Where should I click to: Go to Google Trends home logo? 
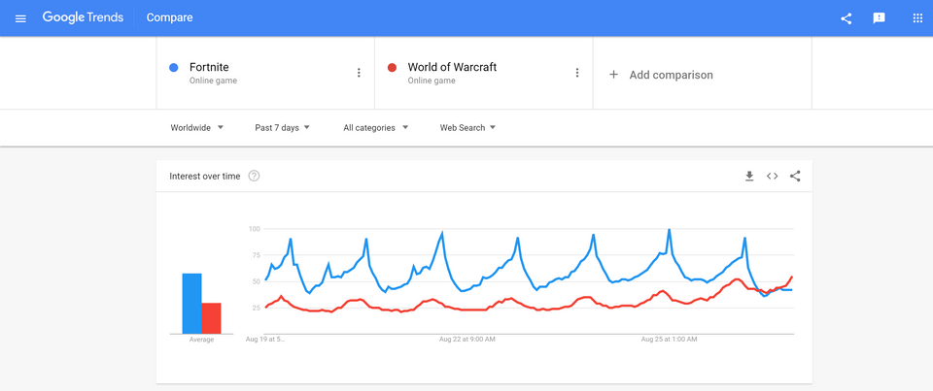(x=83, y=18)
